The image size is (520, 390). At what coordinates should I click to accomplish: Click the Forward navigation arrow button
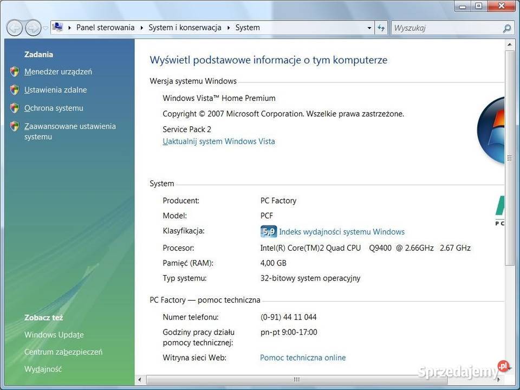click(32, 28)
